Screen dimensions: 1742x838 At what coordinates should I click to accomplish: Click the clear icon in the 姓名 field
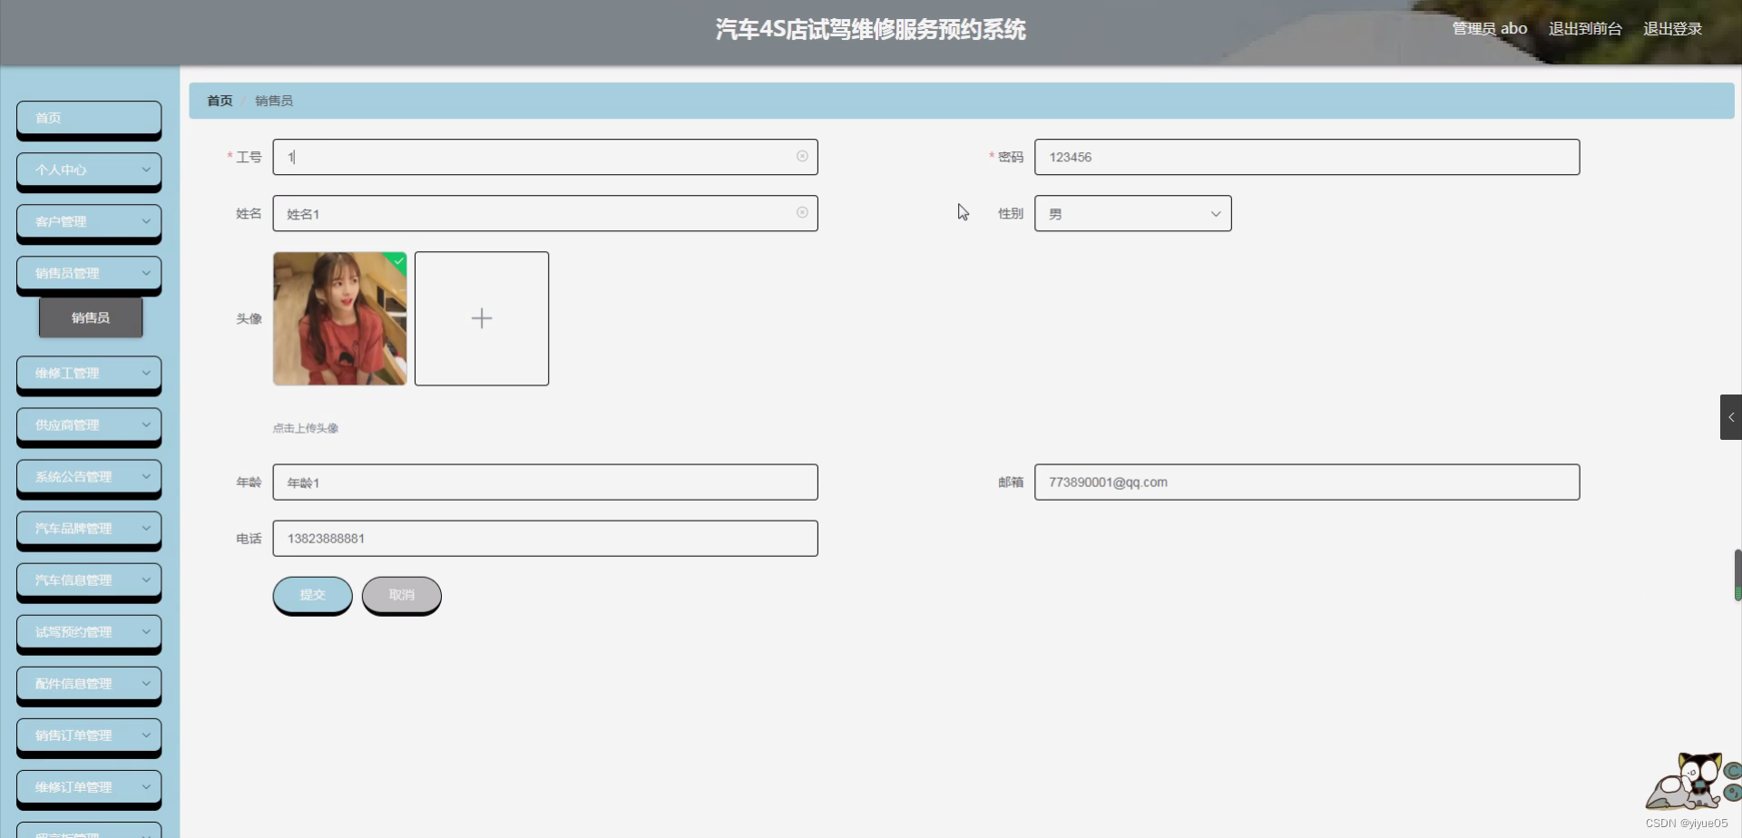802,212
